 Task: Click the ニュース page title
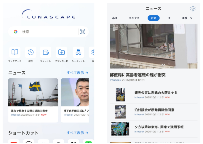click(x=154, y=9)
